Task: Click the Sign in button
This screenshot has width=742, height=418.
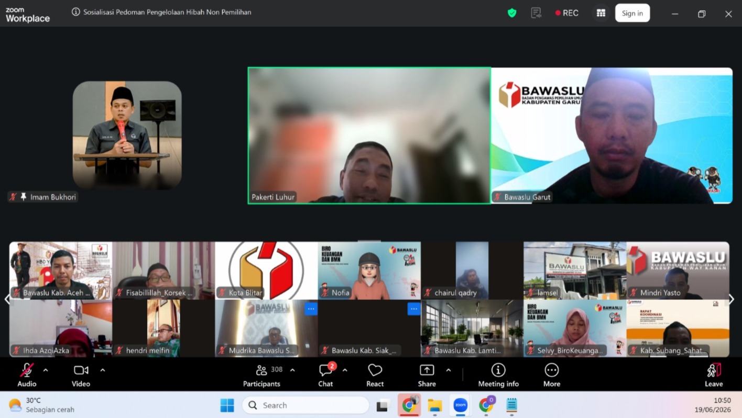Action: pyautogui.click(x=632, y=13)
